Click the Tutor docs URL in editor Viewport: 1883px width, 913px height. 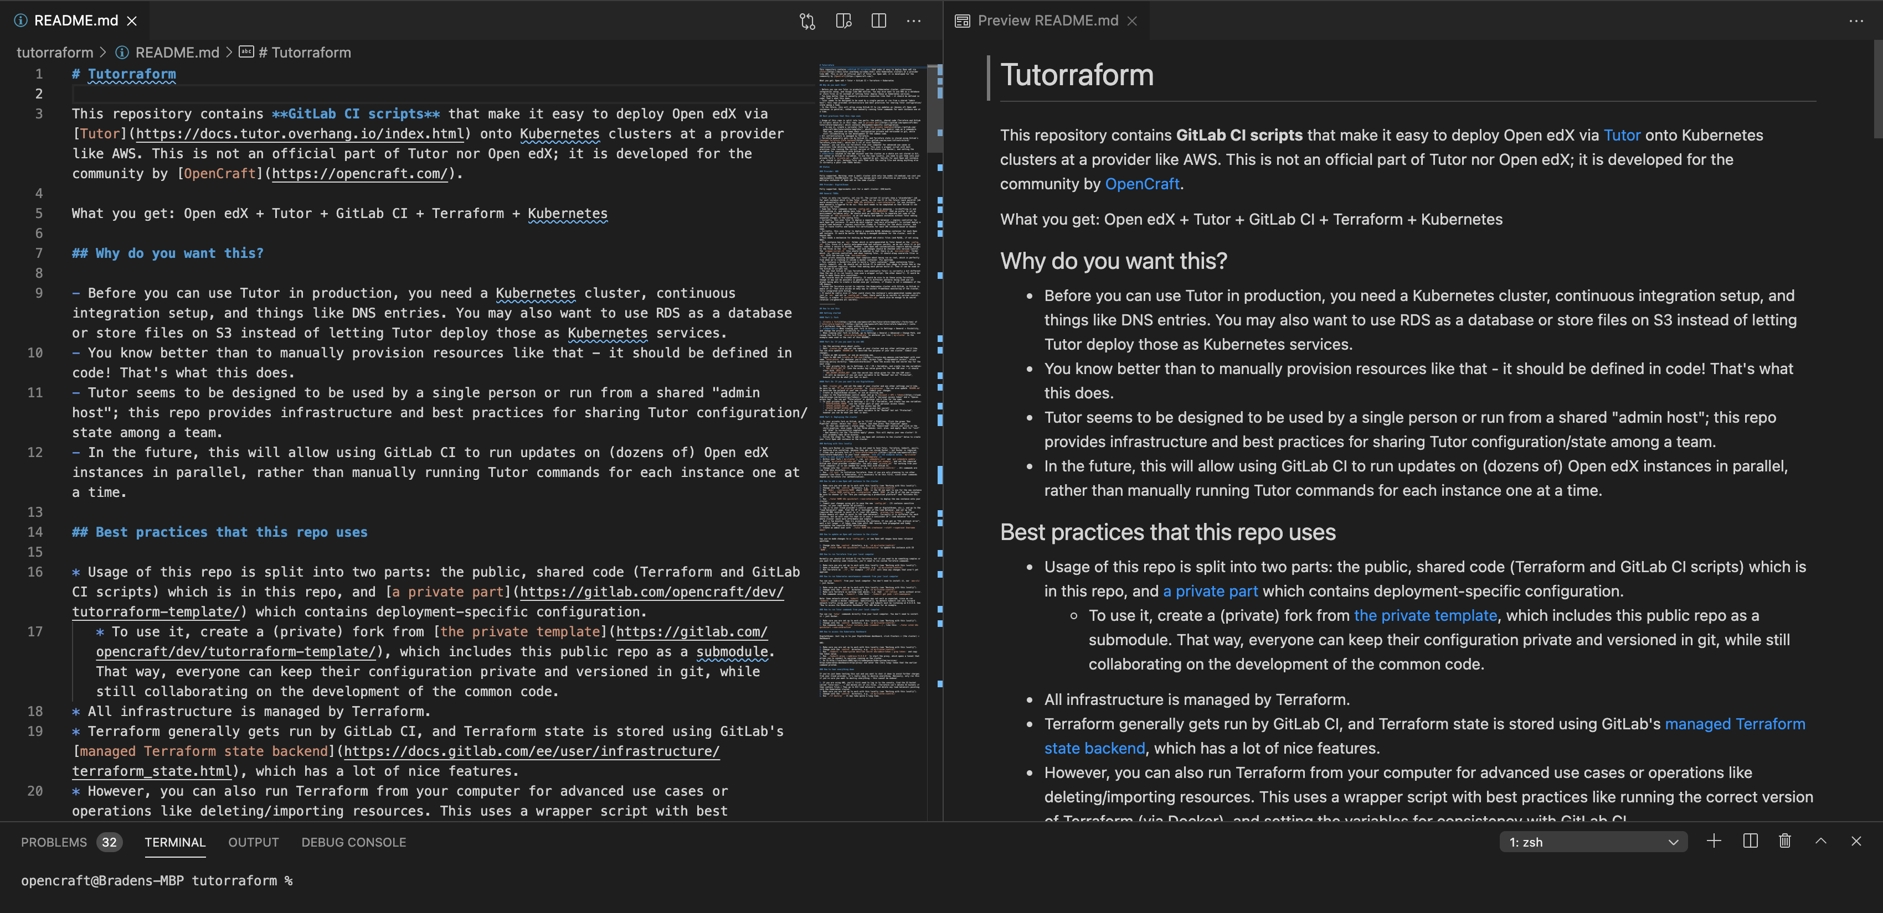pos(300,134)
